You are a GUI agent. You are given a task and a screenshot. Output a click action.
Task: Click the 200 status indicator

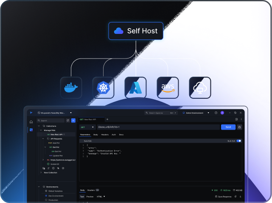click(x=215, y=190)
